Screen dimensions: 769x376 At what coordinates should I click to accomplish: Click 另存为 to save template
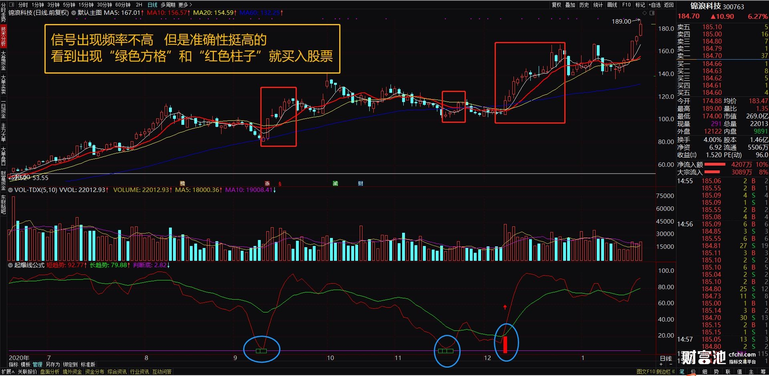[x=52, y=364]
